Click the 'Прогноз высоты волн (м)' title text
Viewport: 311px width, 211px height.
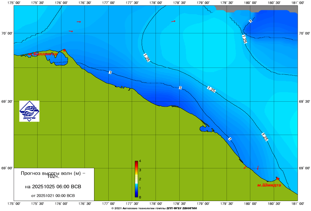point(53,173)
